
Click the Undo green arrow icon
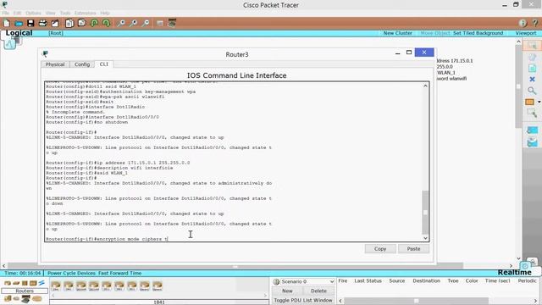(94, 23)
